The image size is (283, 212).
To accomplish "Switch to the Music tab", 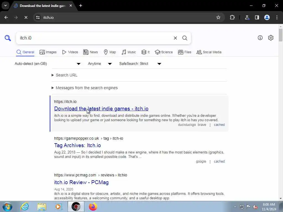I will click(129, 52).
